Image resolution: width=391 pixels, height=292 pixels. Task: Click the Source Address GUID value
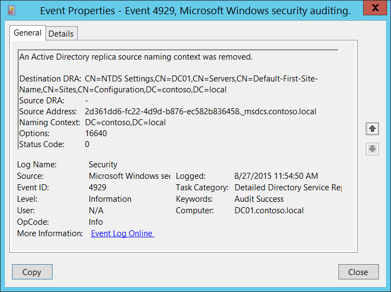coord(200,112)
